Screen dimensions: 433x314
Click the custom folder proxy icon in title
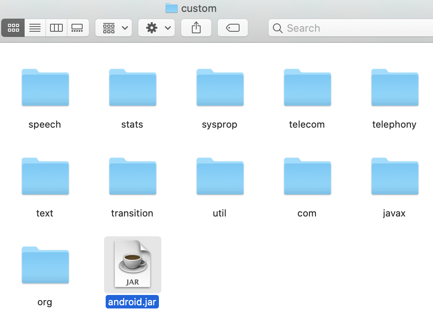pos(172,8)
